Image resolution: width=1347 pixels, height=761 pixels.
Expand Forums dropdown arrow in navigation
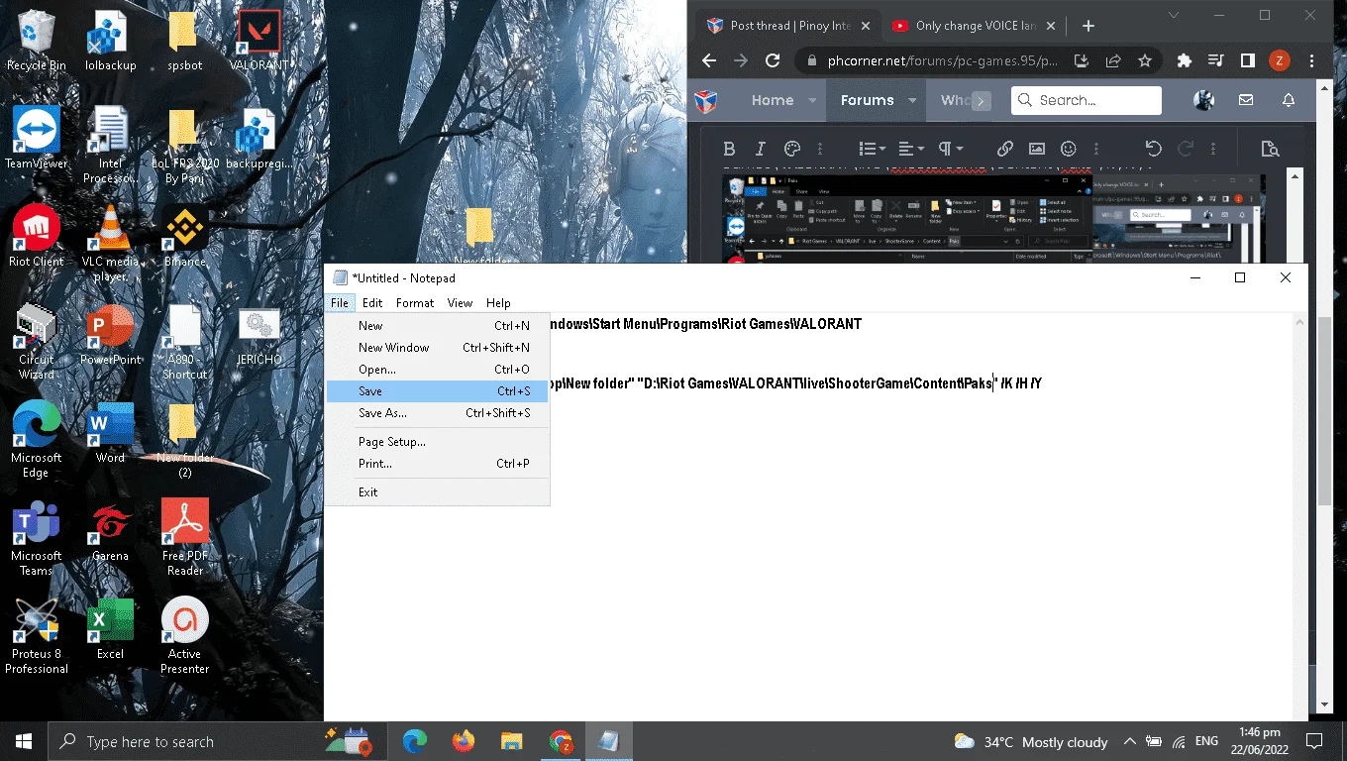point(912,100)
